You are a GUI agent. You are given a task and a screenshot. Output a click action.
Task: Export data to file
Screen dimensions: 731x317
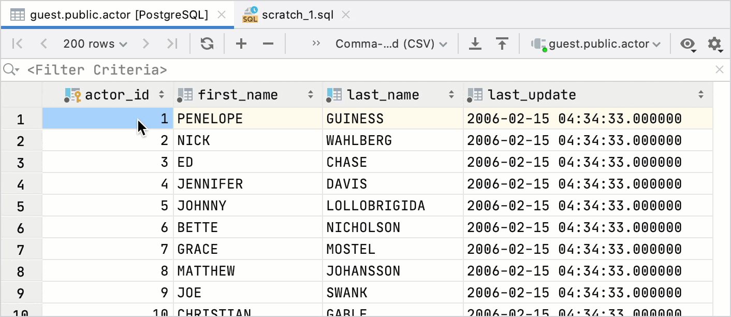[475, 44]
